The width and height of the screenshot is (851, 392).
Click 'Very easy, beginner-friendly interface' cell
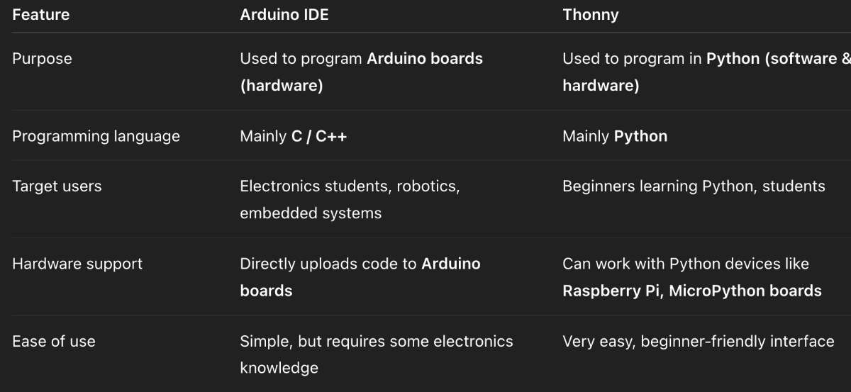point(698,342)
